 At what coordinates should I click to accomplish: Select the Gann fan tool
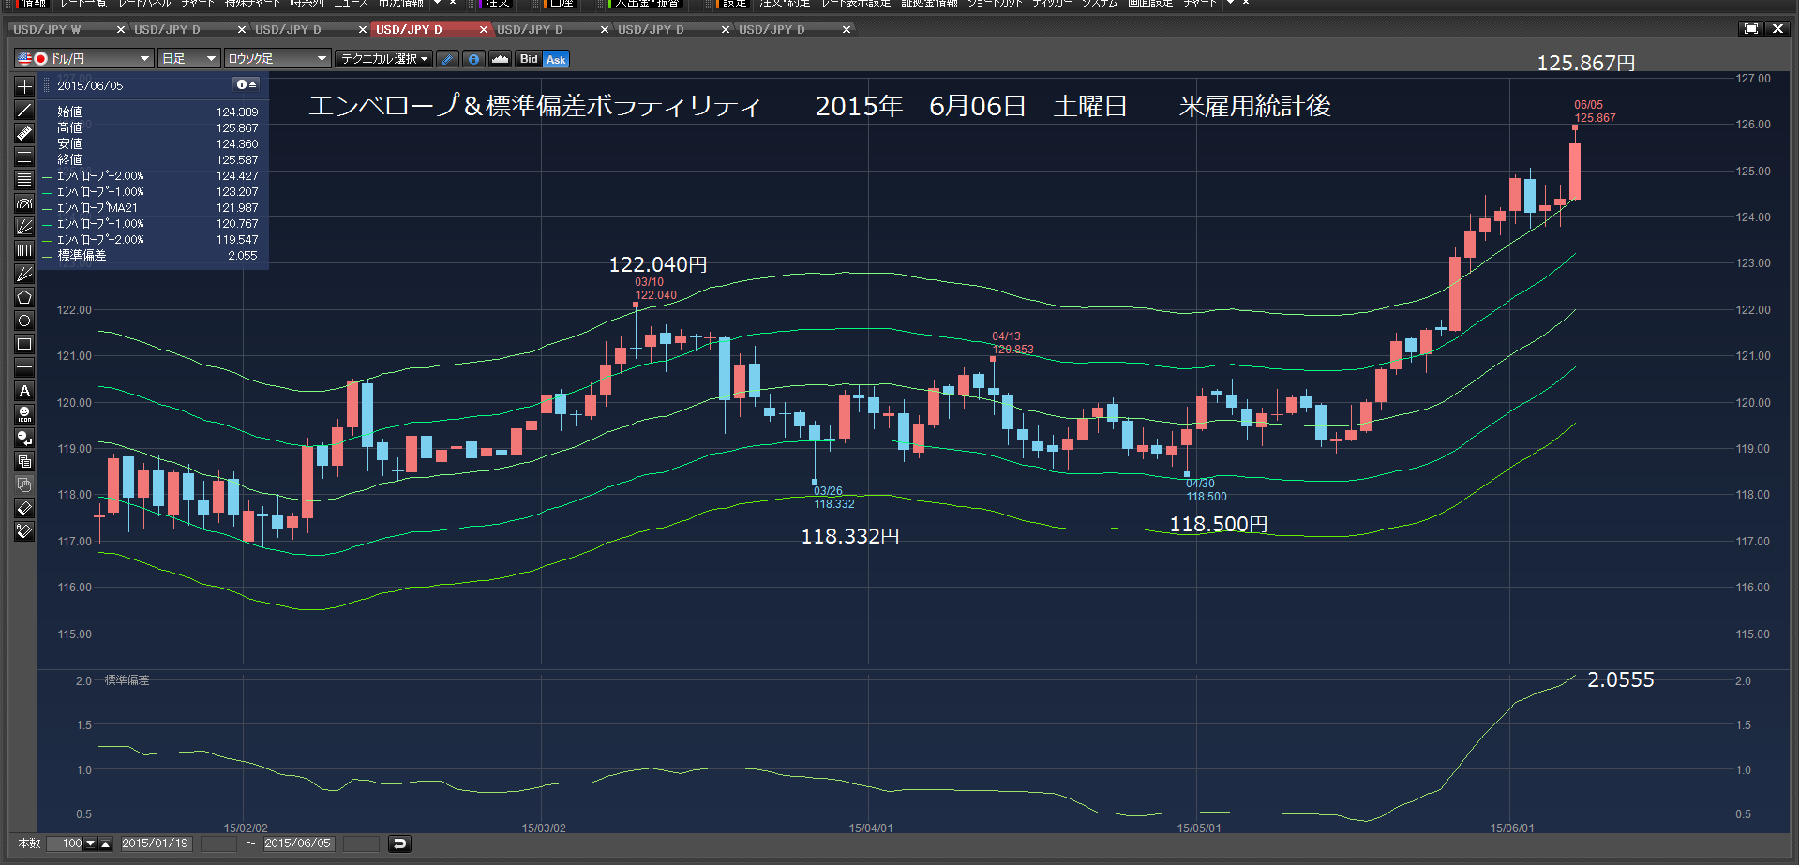(x=24, y=274)
